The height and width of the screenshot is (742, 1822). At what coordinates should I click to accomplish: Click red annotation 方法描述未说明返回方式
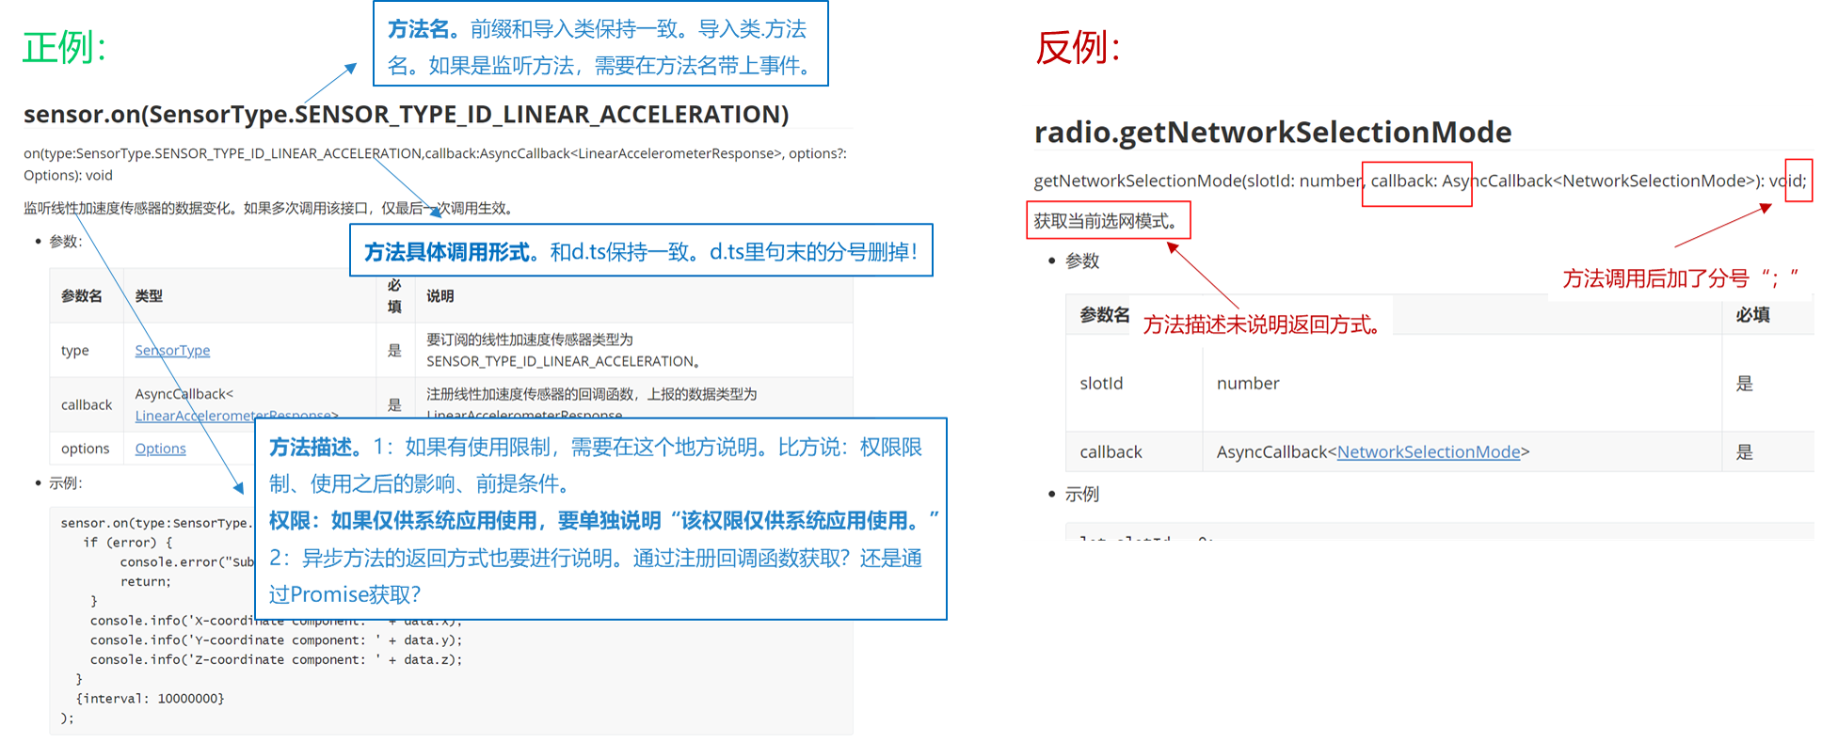click(x=1263, y=324)
